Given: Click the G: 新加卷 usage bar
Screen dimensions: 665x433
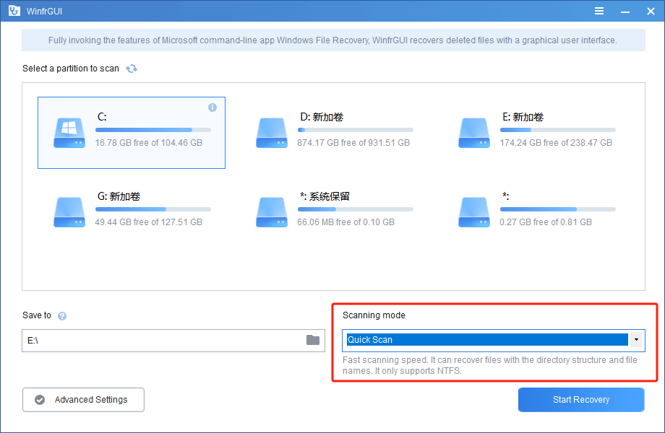Looking at the screenshot, I should click(153, 209).
